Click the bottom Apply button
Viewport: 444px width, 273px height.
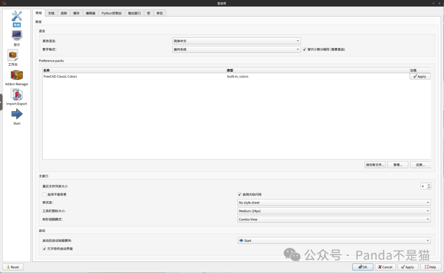(408, 267)
